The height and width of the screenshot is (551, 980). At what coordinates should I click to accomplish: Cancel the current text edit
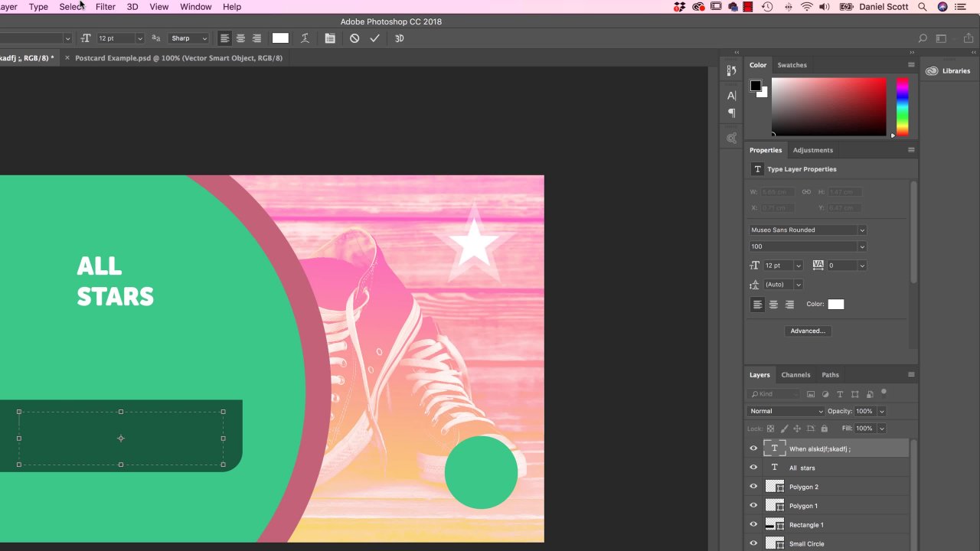point(354,38)
